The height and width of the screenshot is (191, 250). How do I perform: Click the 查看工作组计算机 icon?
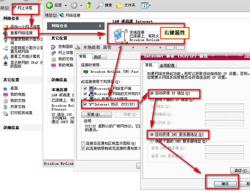5,57
